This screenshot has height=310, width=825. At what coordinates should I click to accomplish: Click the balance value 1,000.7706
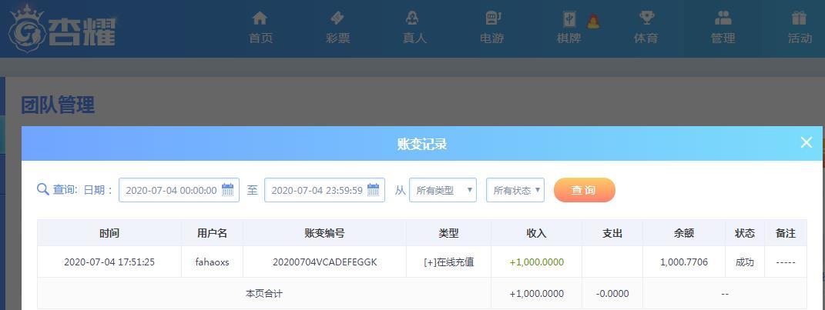(x=684, y=262)
